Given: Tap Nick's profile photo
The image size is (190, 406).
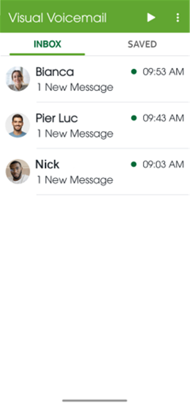Looking at the screenshot, I should (18, 172).
